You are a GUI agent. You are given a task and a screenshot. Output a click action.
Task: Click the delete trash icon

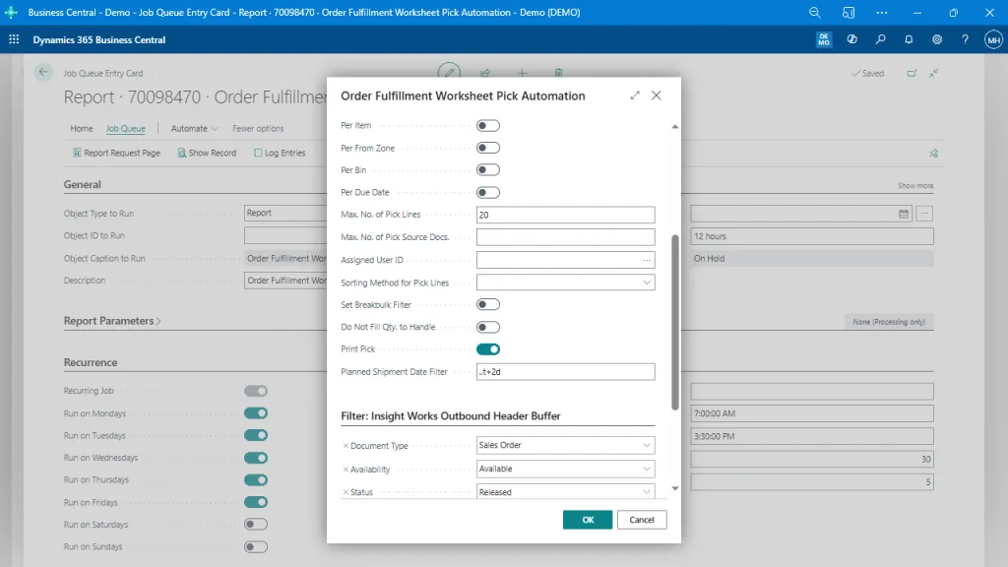pyautogui.click(x=558, y=73)
